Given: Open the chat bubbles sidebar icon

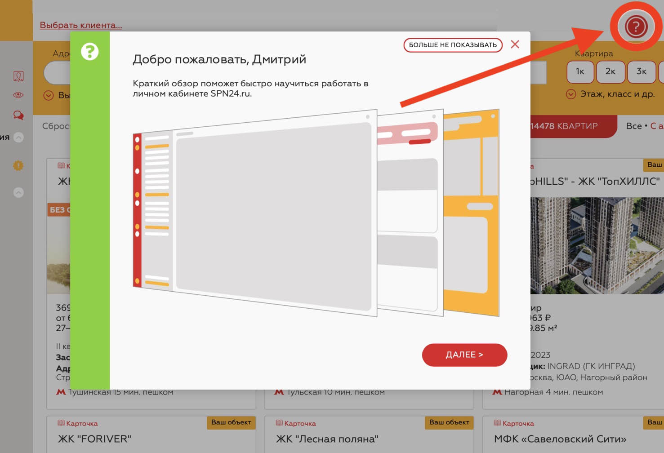Looking at the screenshot, I should pyautogui.click(x=18, y=115).
